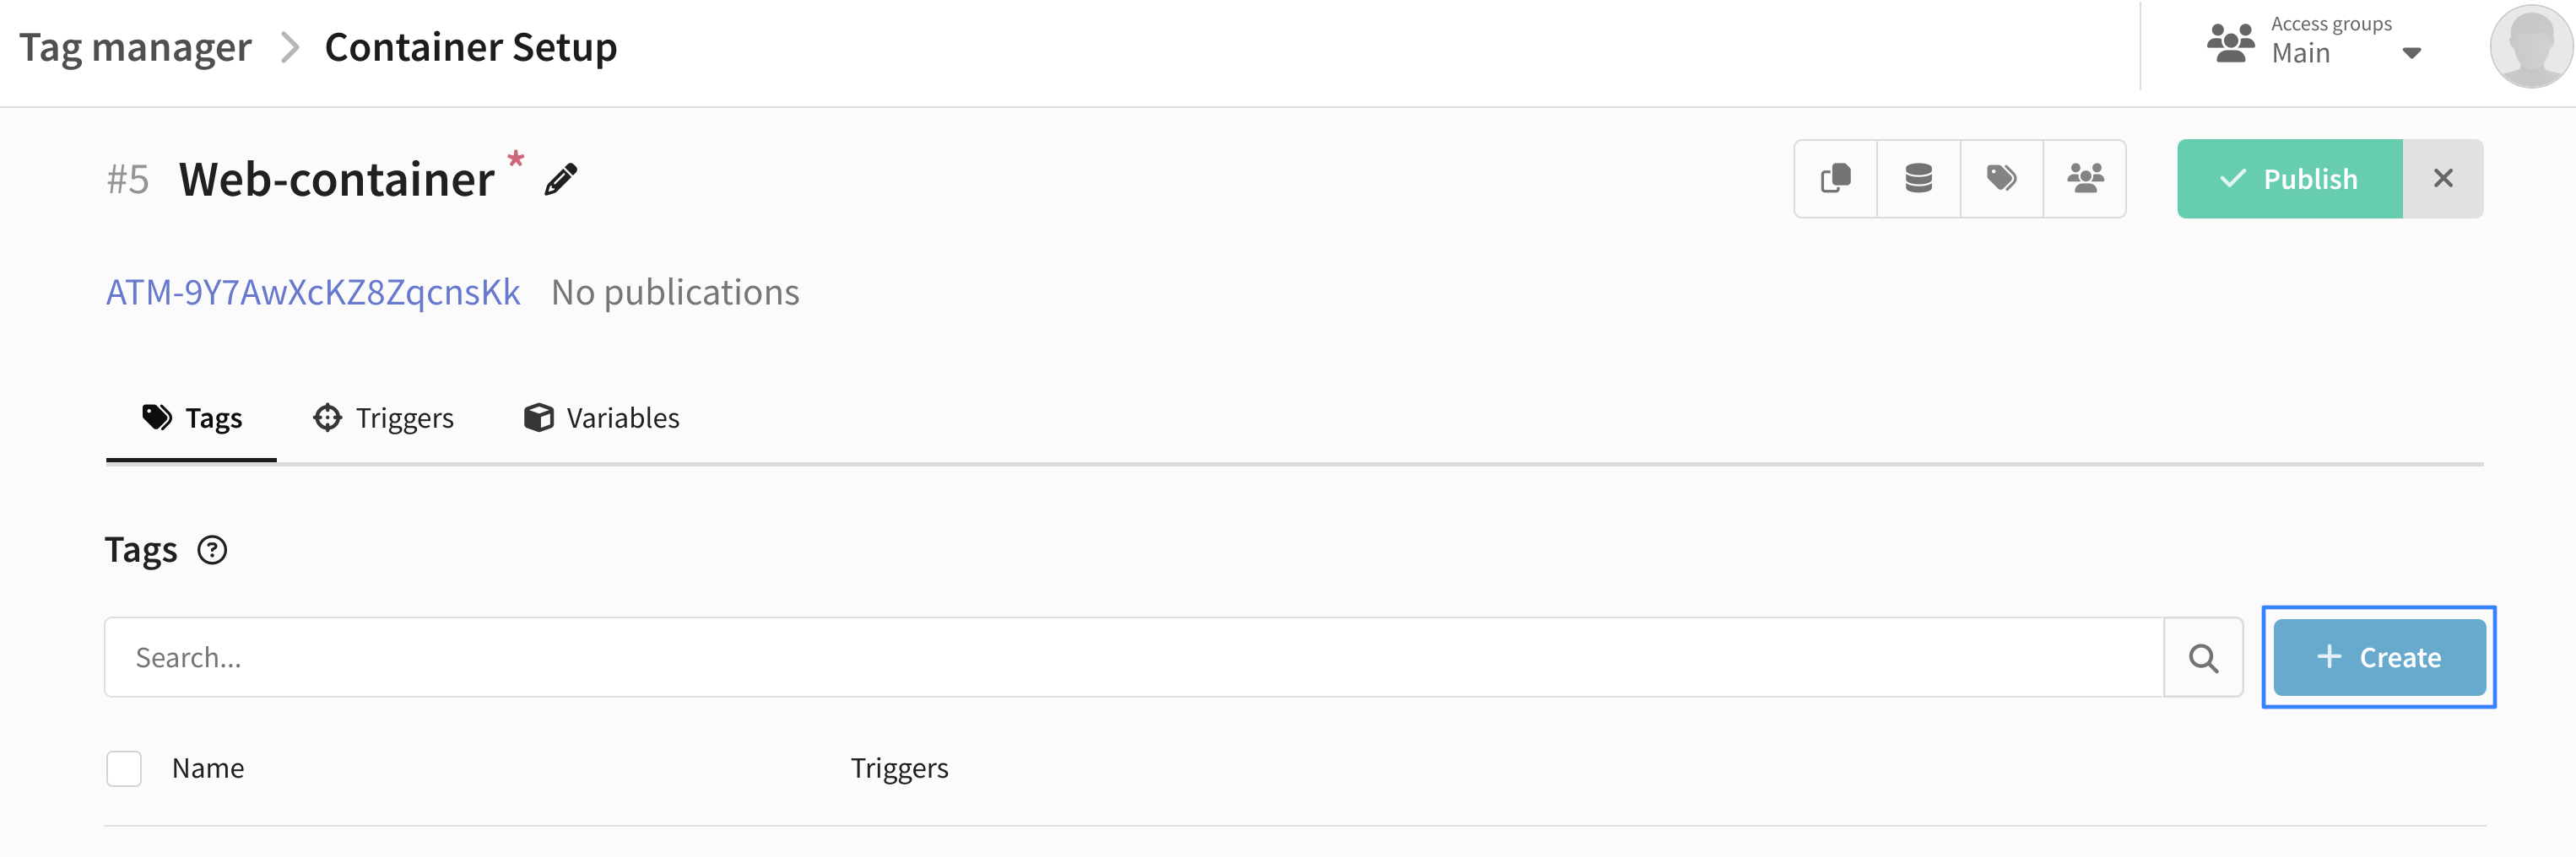Click the Access groups dropdown arrow
2576x857 pixels.
tap(2411, 54)
